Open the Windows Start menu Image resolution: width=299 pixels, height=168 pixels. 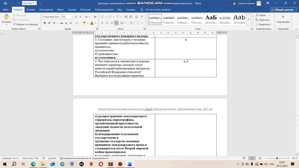click(4, 164)
